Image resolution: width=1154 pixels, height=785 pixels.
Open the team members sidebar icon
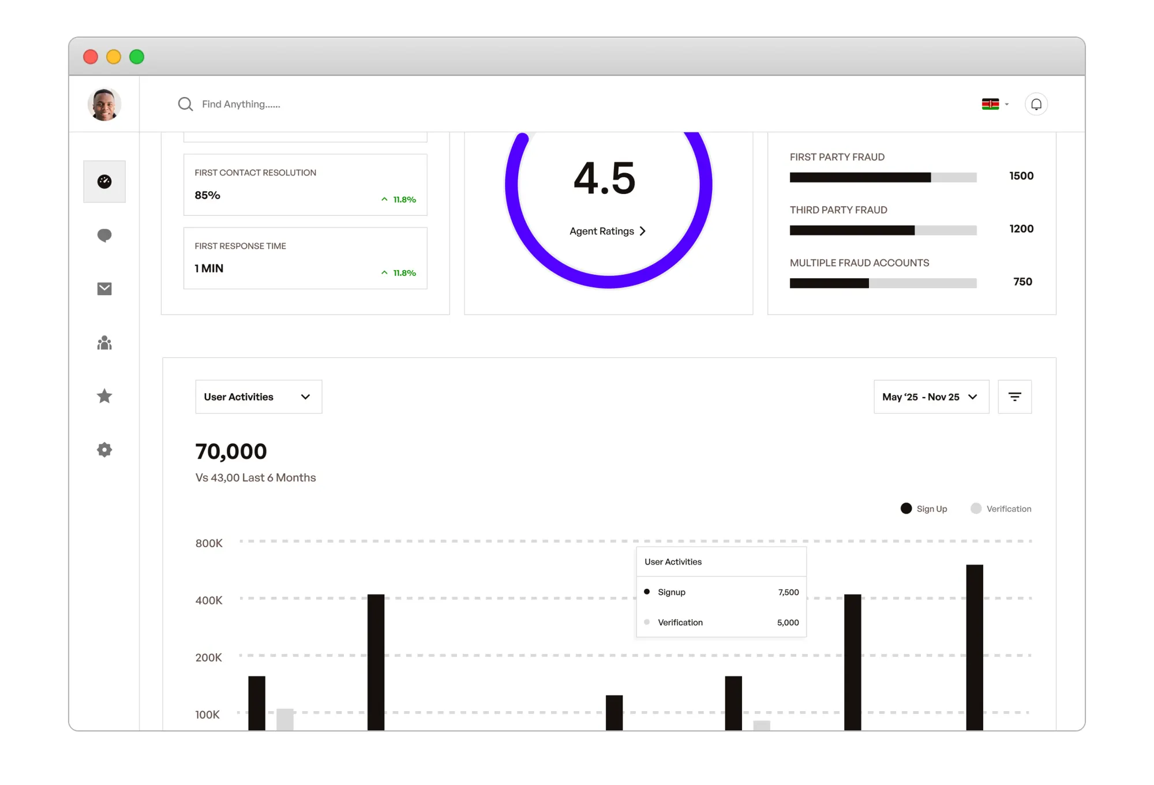[x=104, y=343]
